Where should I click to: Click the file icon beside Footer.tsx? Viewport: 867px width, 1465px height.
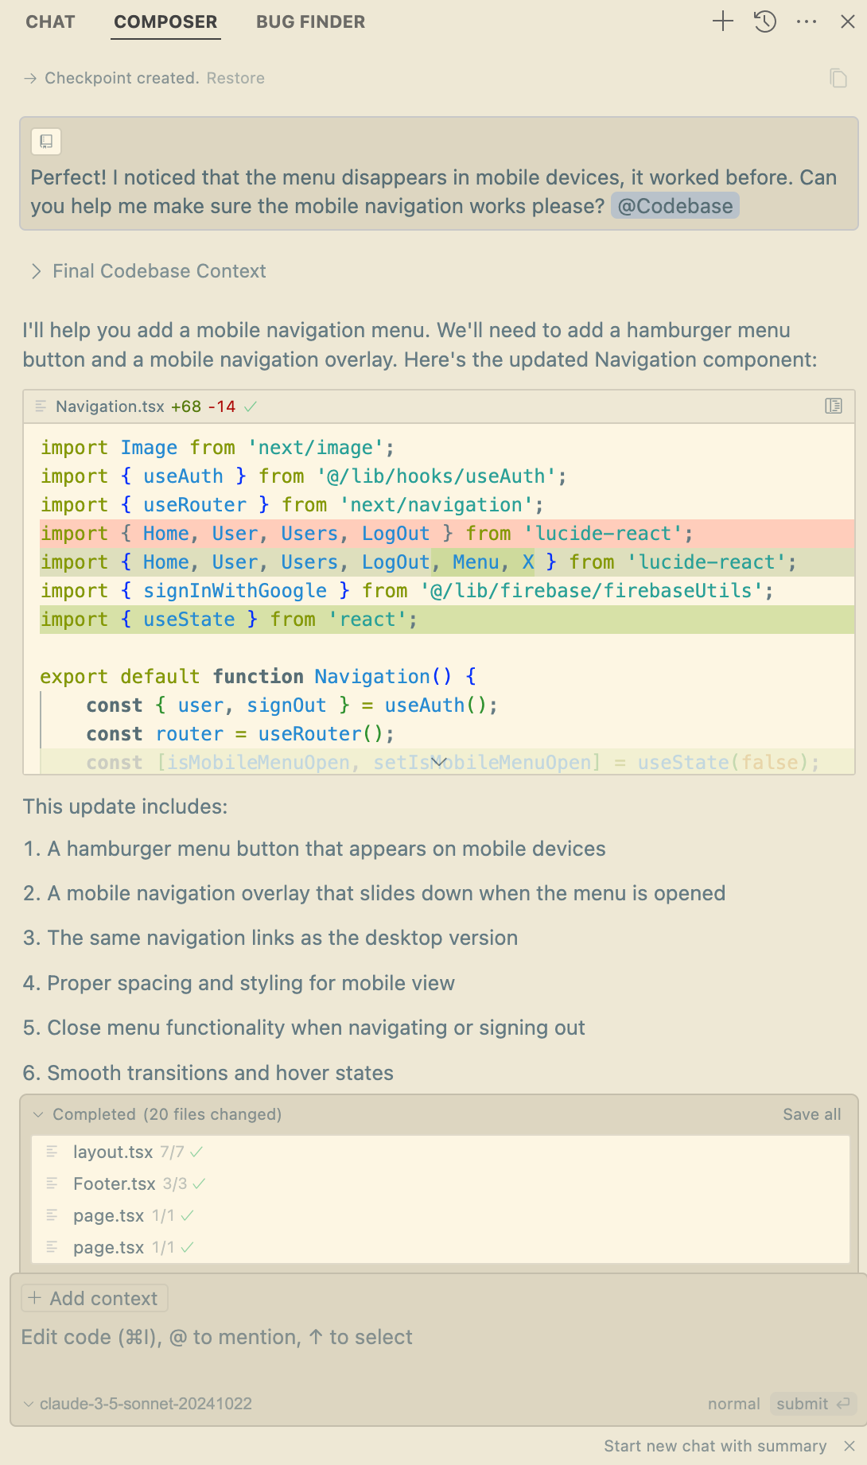click(52, 1183)
